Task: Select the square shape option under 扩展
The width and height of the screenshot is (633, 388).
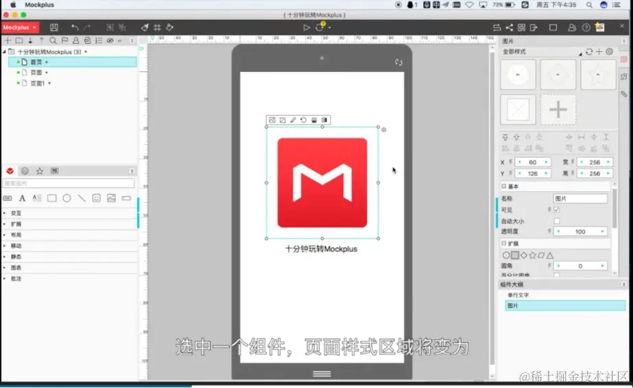Action: tap(515, 255)
